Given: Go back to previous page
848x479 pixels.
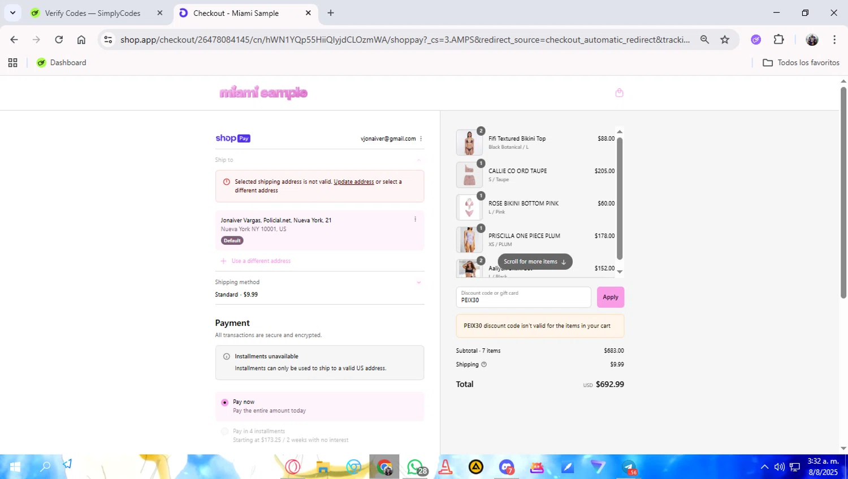Looking at the screenshot, I should point(14,40).
